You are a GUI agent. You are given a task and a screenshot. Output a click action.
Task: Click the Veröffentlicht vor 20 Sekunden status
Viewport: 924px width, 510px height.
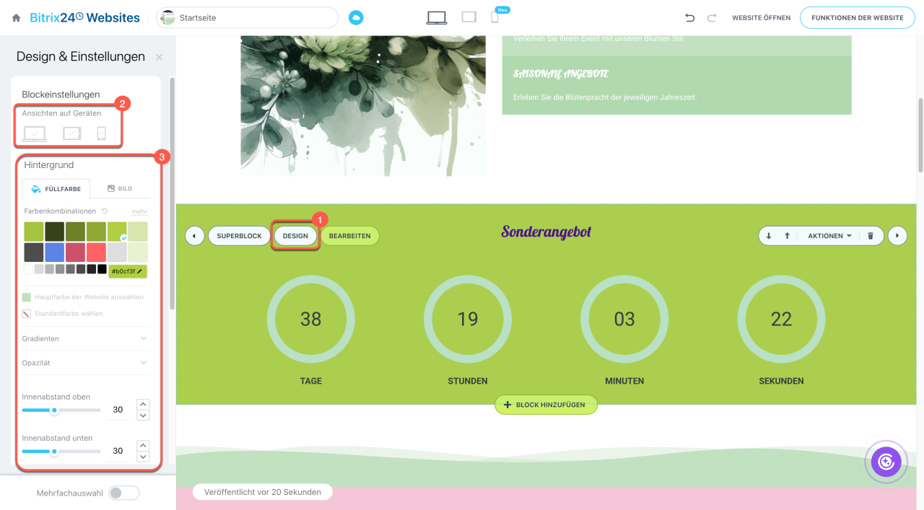(x=262, y=492)
